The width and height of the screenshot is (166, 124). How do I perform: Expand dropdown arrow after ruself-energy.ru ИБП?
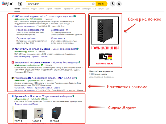(36, 52)
